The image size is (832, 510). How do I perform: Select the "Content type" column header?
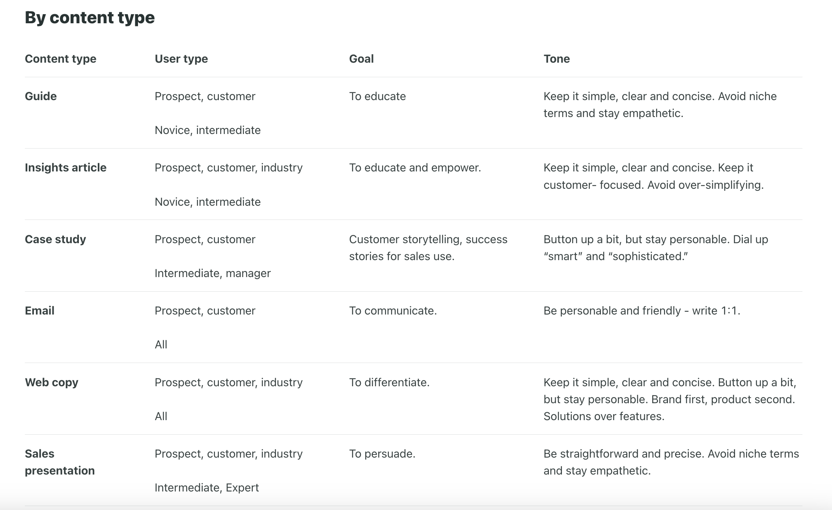tap(60, 59)
